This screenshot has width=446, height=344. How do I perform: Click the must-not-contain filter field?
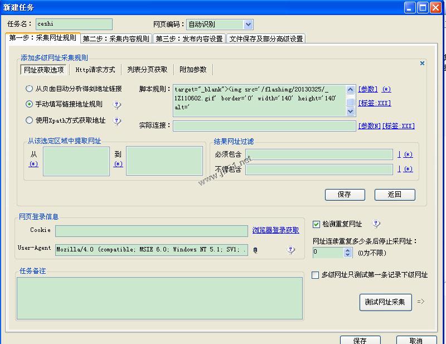tap(319, 169)
